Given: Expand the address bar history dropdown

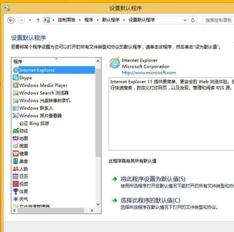Looking at the screenshot, I should pos(185,20).
